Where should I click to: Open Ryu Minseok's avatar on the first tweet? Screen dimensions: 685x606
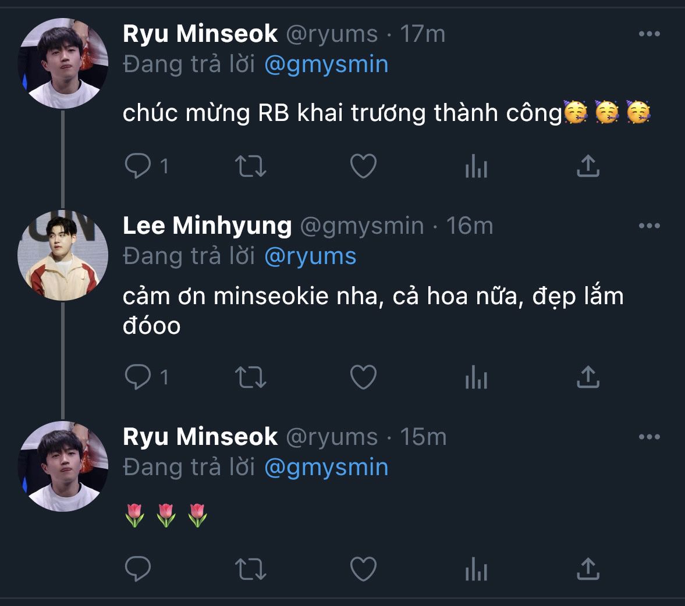click(x=63, y=63)
